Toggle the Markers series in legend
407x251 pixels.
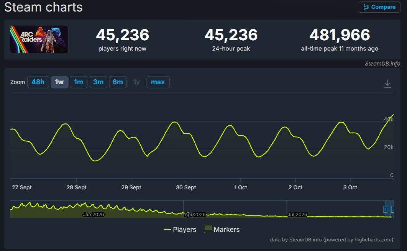(222, 230)
